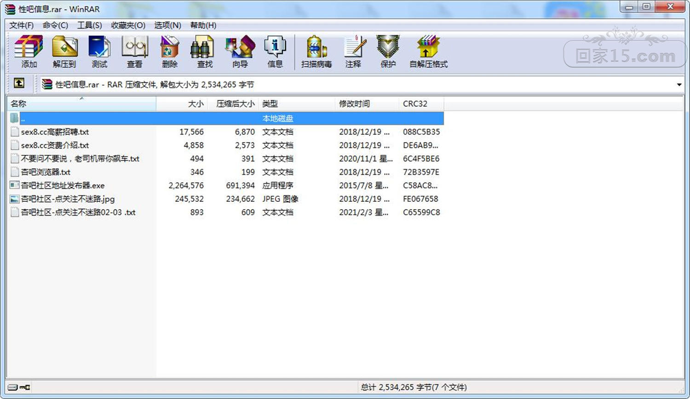Open the View (查看) file tool
The image size is (690, 399).
pyautogui.click(x=134, y=51)
